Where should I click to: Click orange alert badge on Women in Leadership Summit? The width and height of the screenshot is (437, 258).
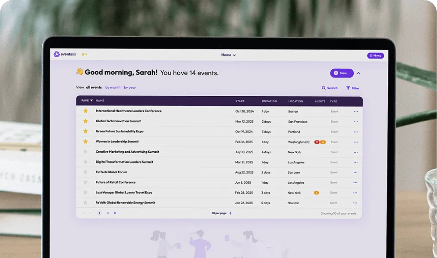coord(323,142)
